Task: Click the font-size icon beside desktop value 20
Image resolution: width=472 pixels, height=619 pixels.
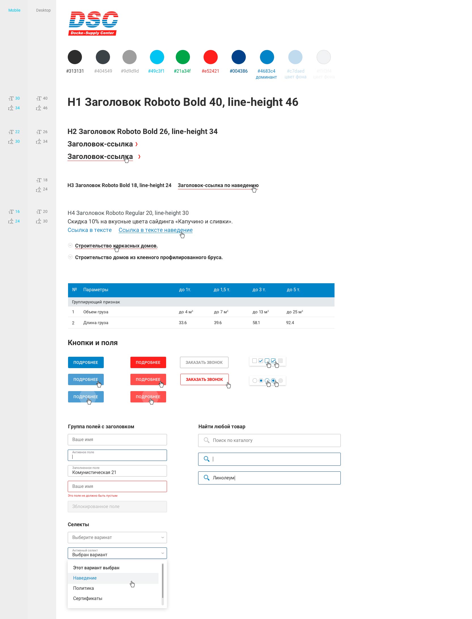Action: click(x=39, y=212)
